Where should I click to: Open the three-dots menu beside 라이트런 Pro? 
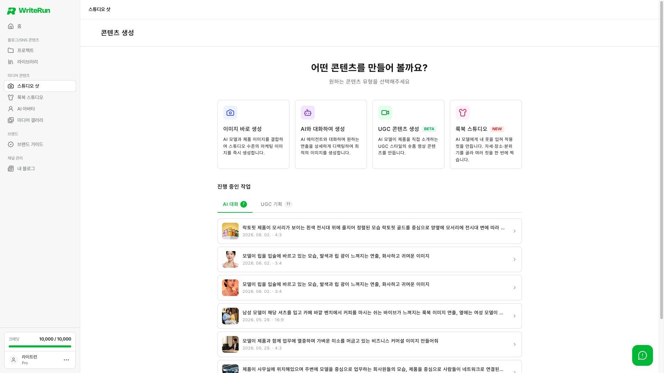pyautogui.click(x=66, y=360)
